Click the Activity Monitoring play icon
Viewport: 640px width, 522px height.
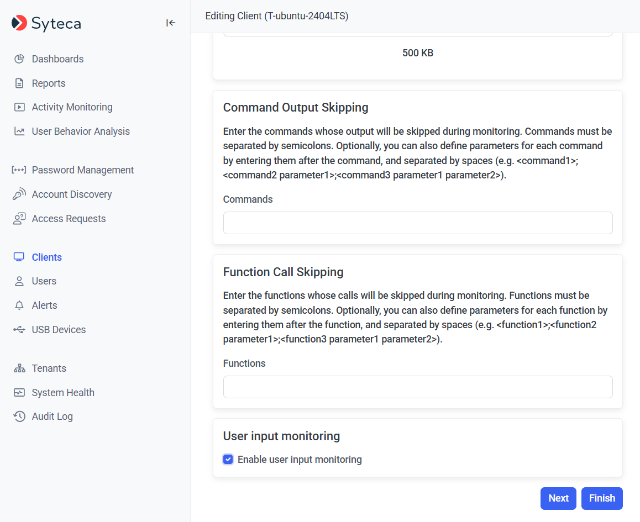click(x=19, y=107)
